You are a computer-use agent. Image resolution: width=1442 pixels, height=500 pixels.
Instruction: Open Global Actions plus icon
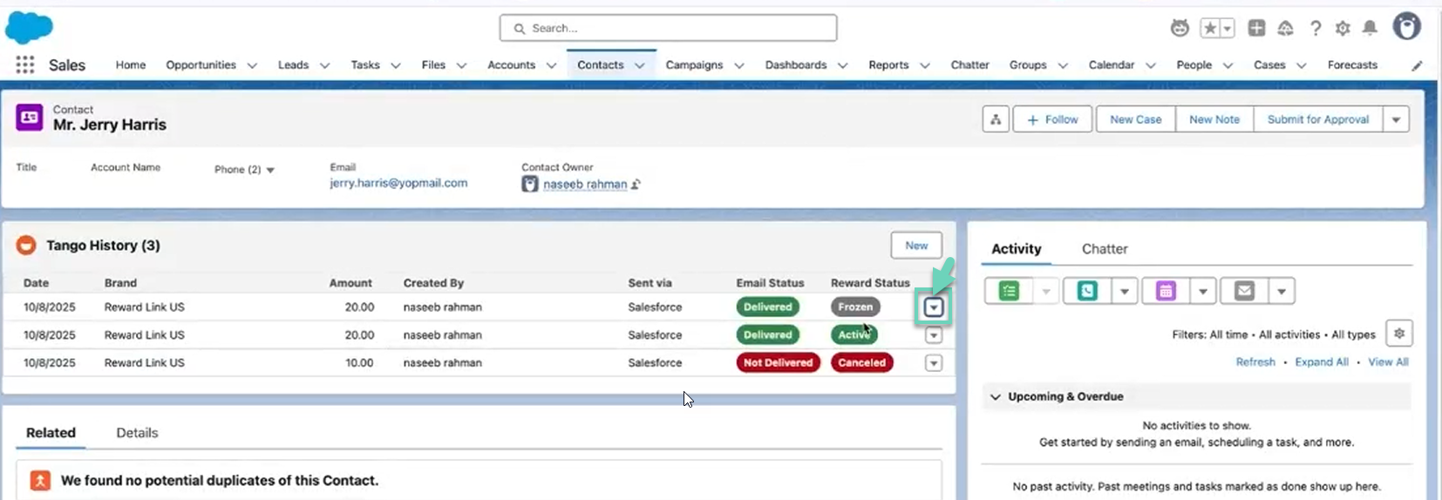point(1256,28)
